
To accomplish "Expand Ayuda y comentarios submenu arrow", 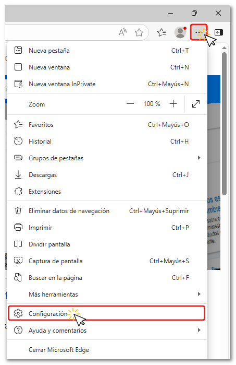I will pos(199,330).
